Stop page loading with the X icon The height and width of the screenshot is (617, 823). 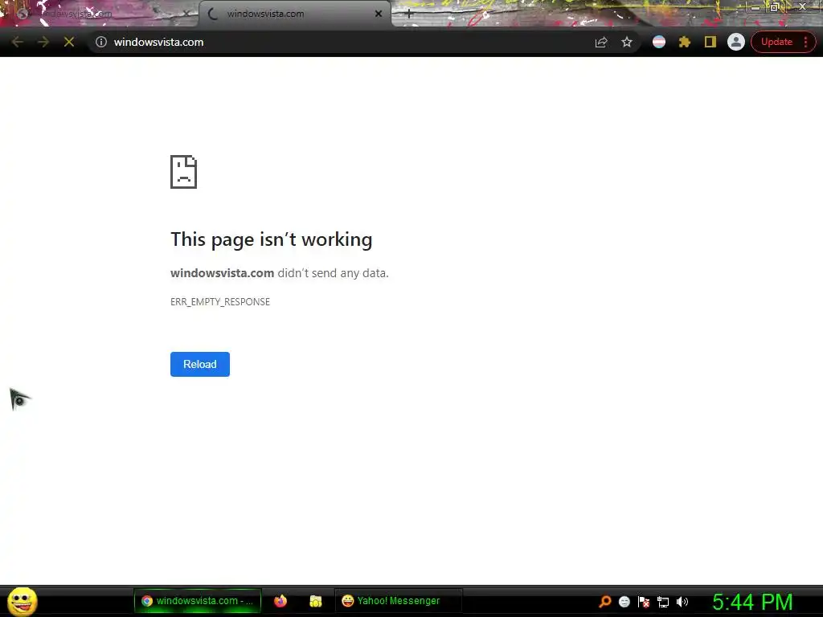tap(69, 42)
